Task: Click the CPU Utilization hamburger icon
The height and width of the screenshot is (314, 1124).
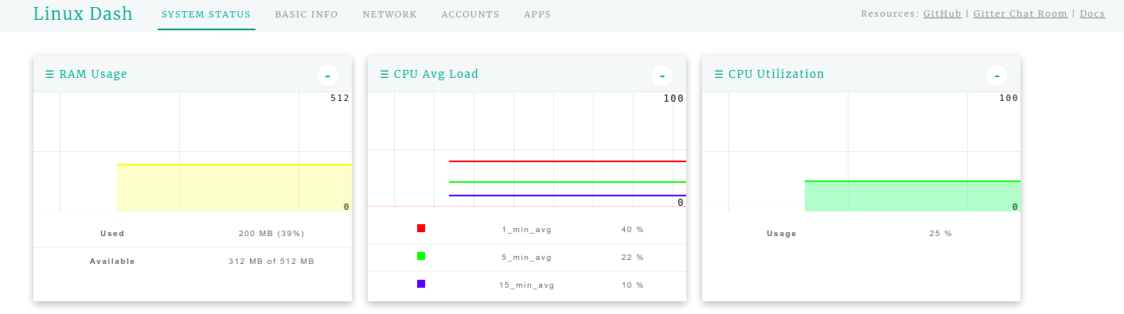Action: click(718, 74)
